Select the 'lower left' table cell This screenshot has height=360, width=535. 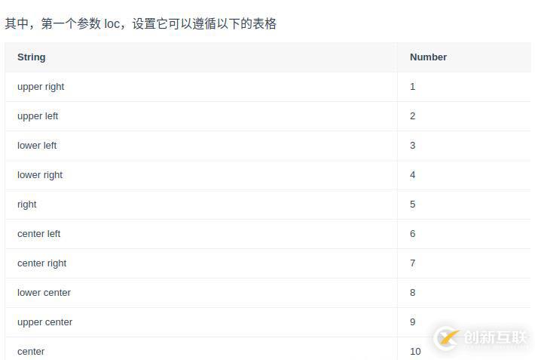tap(37, 146)
